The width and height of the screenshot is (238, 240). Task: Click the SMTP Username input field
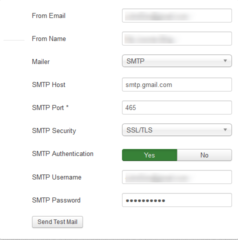177,177
